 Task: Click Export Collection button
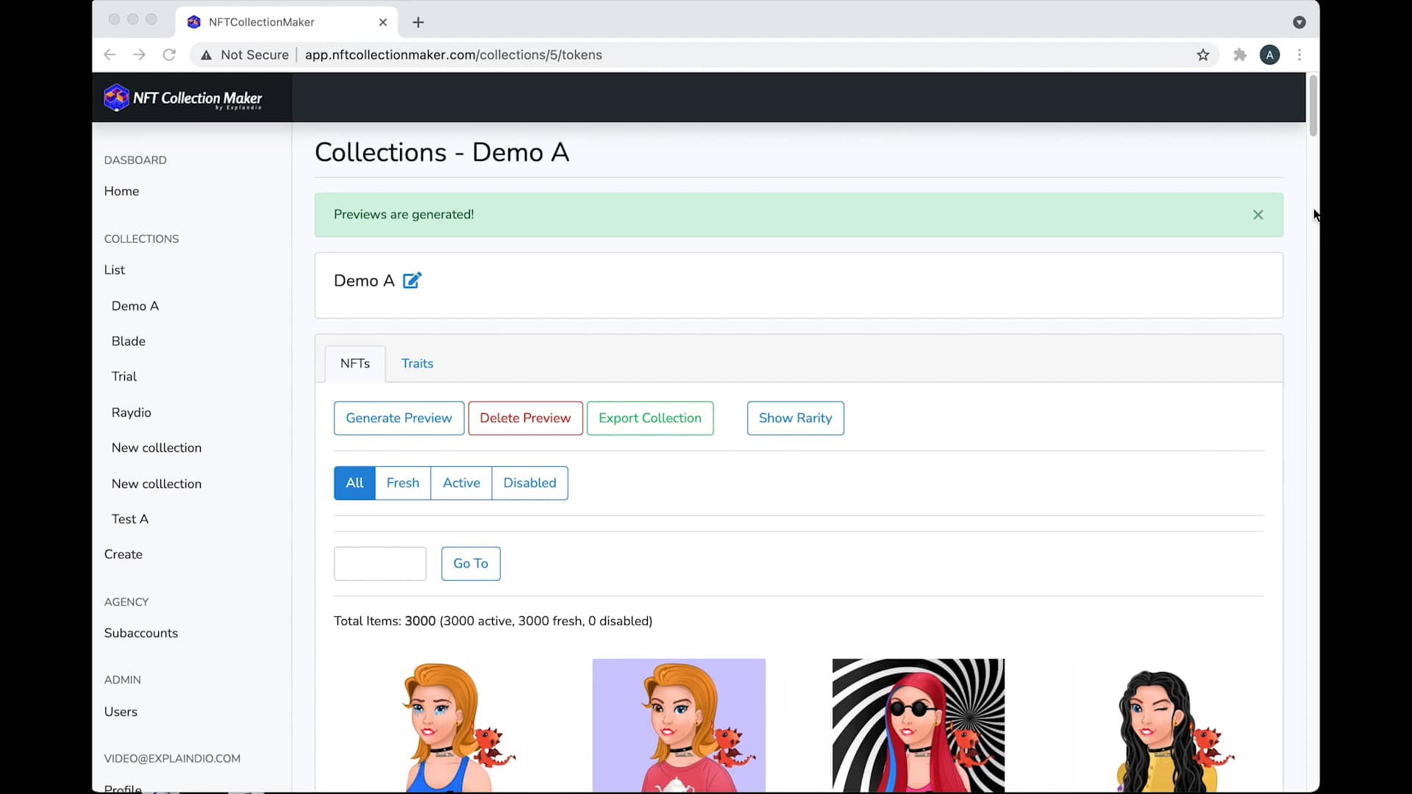click(x=649, y=418)
